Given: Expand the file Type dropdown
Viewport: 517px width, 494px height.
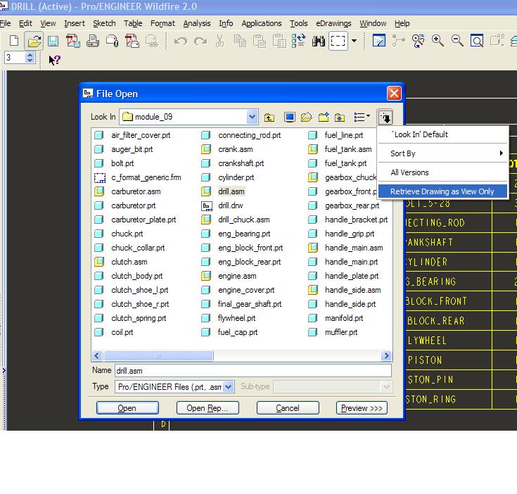Looking at the screenshot, I should tap(228, 386).
